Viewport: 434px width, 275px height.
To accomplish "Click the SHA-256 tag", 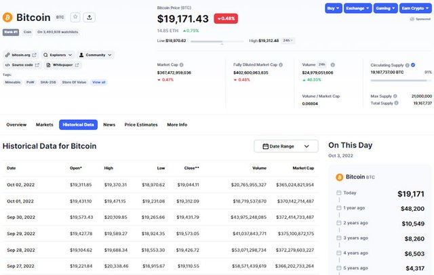I will tap(48, 82).
